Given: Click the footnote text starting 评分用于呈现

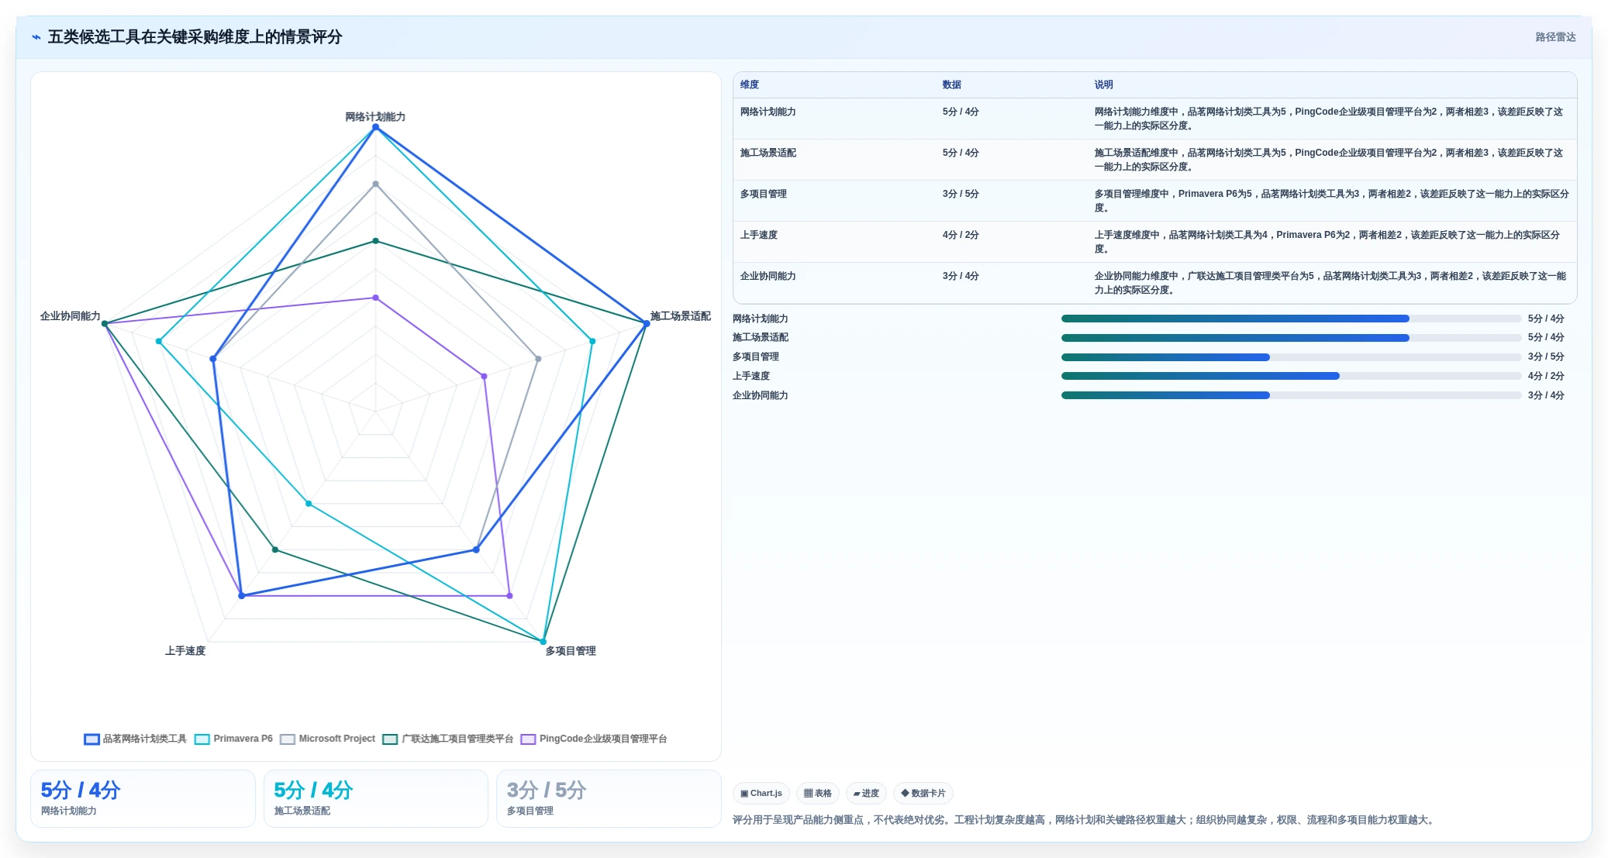Looking at the screenshot, I should (1085, 820).
